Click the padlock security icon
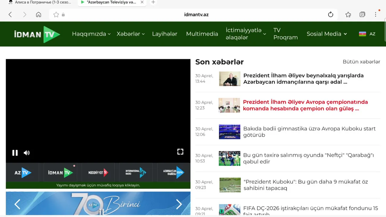The height and width of the screenshot is (217, 386). click(x=63, y=14)
